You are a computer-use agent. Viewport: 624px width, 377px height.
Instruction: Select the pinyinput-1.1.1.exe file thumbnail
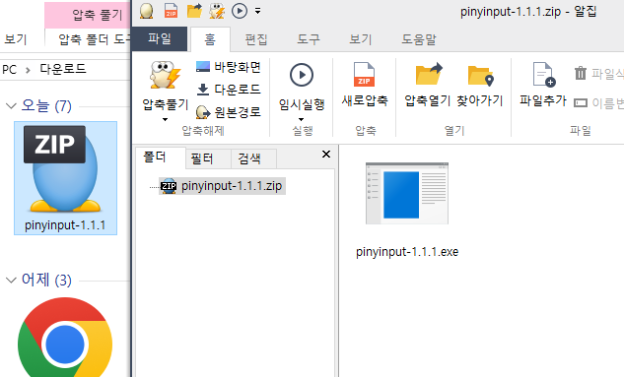407,193
